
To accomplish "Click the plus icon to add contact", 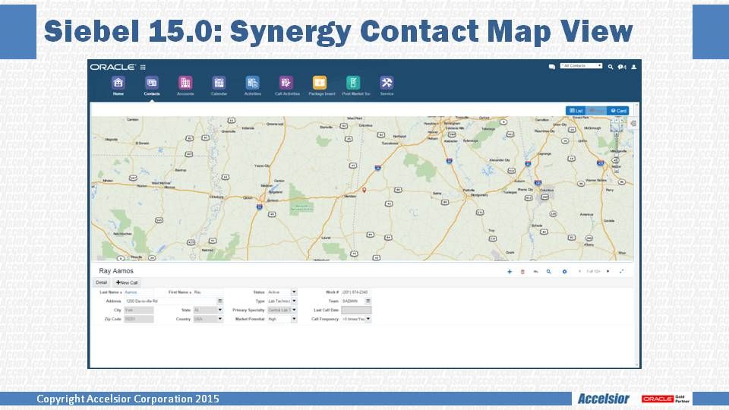I will tap(510, 271).
